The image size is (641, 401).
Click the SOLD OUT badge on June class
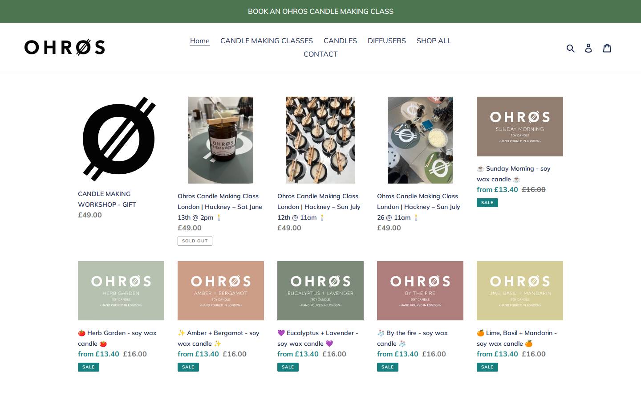coord(195,241)
